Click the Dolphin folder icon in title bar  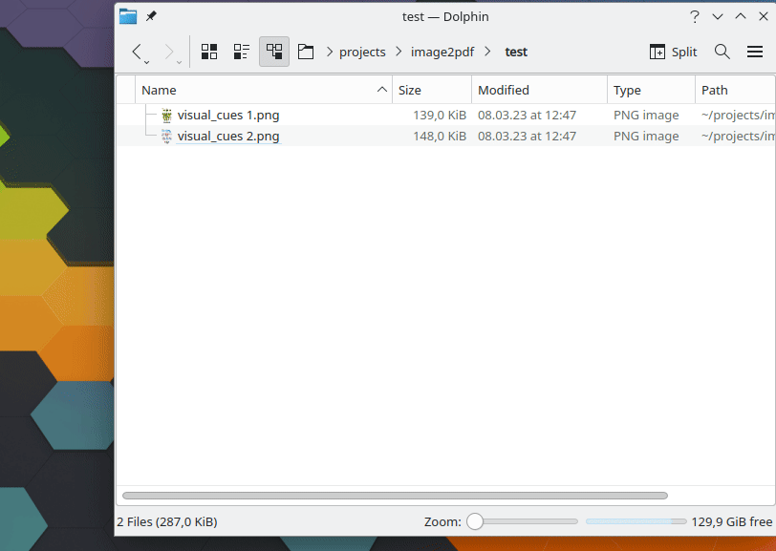[128, 16]
